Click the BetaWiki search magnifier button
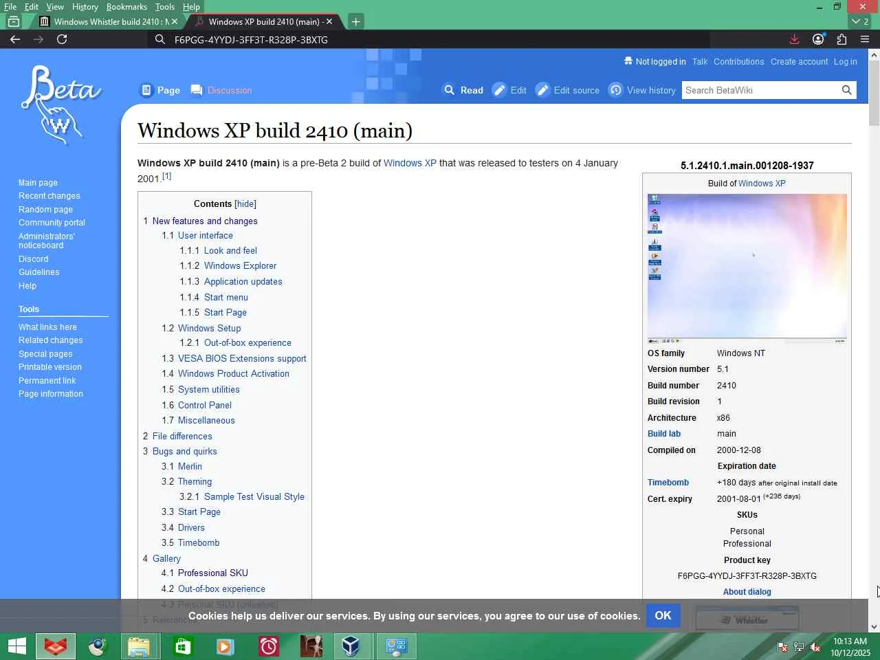 (846, 90)
